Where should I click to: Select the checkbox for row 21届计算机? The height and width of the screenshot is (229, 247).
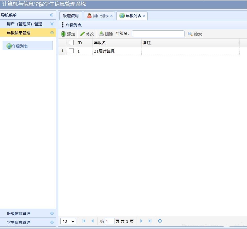click(x=71, y=51)
